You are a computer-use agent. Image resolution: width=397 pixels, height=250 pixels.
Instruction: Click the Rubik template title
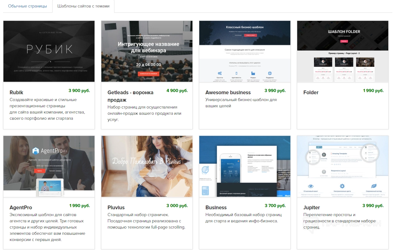[x=16, y=92]
